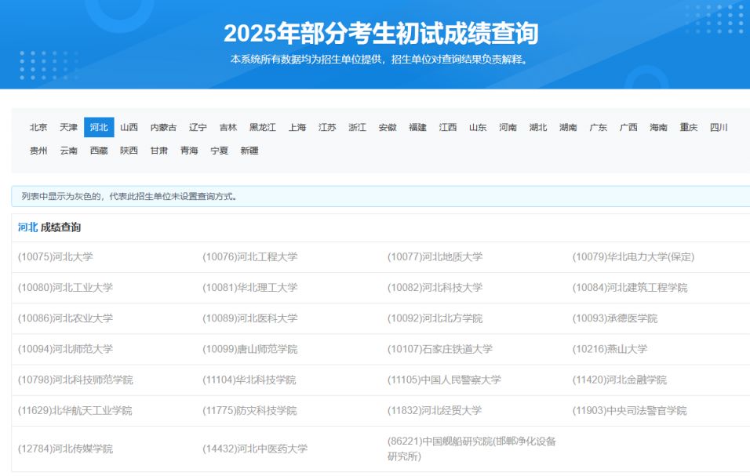Image resolution: width=750 pixels, height=476 pixels.
Task: Open the 内蒙古 province tab
Action: click(164, 127)
